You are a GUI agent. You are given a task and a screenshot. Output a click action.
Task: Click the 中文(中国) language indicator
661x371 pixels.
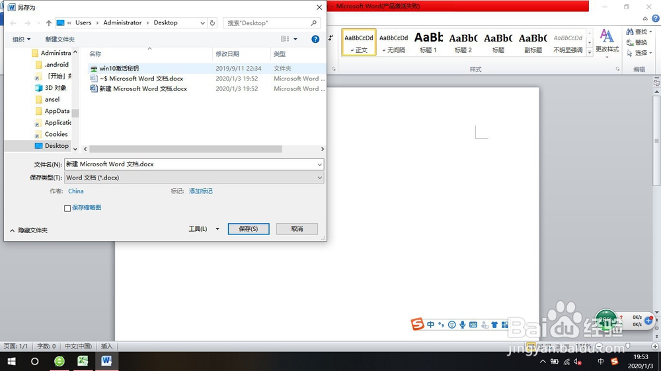coord(78,346)
